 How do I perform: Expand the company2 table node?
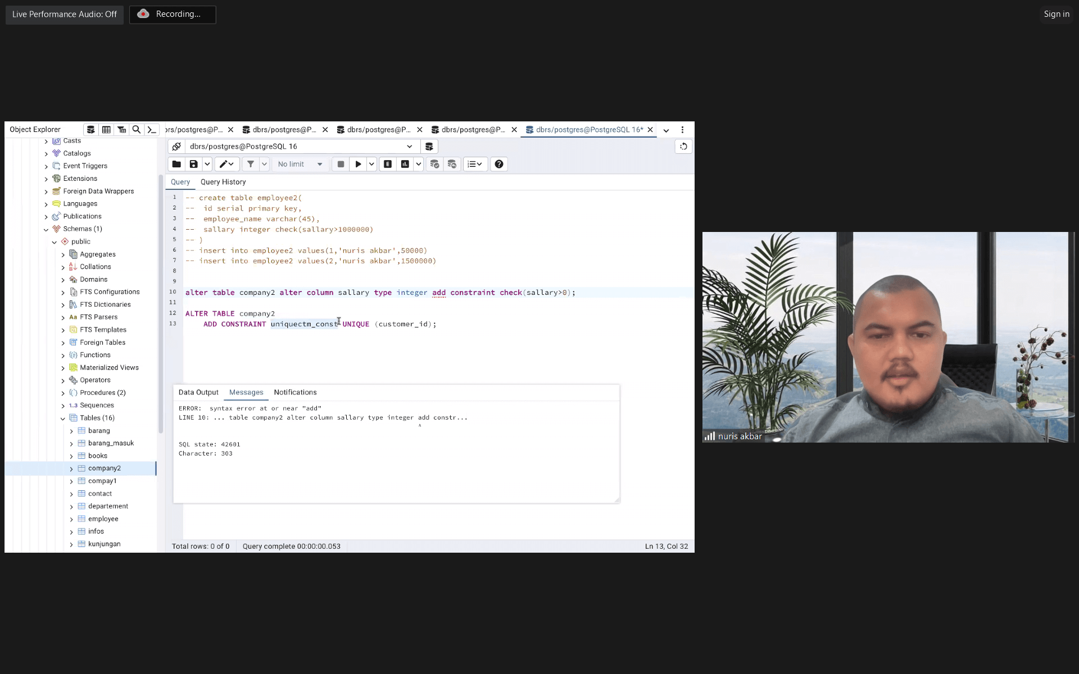pyautogui.click(x=71, y=468)
